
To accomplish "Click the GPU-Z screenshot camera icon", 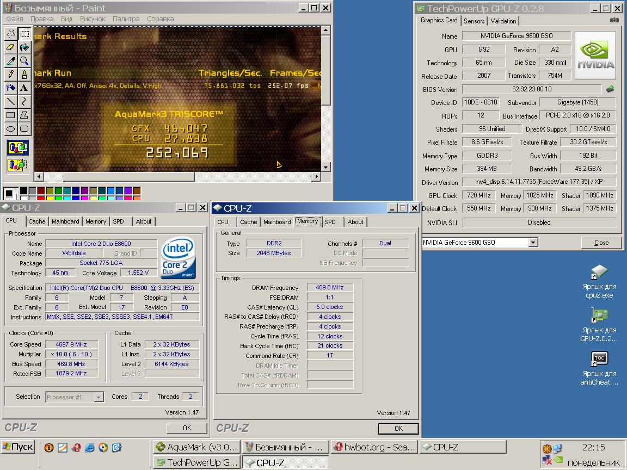I will (614, 20).
